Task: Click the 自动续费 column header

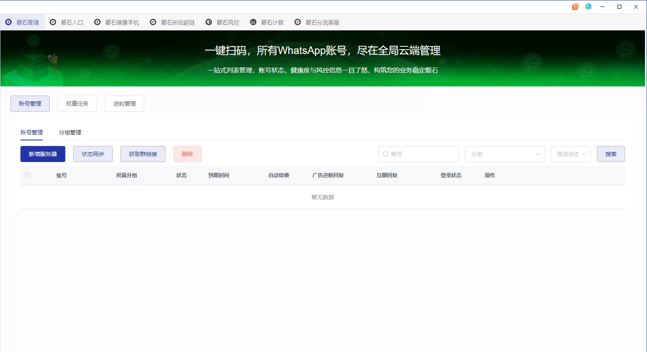Action: click(x=279, y=175)
